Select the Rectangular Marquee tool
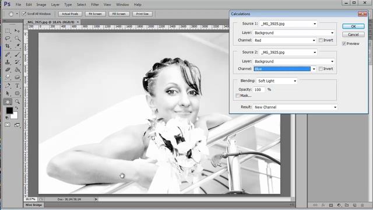373x210 pixels. tap(8, 31)
